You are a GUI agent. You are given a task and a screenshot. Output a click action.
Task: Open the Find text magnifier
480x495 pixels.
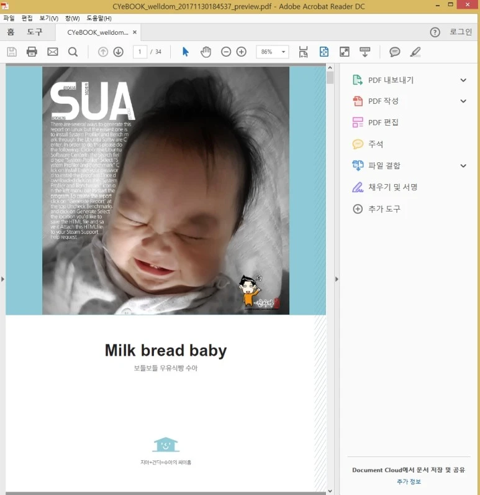coord(73,52)
